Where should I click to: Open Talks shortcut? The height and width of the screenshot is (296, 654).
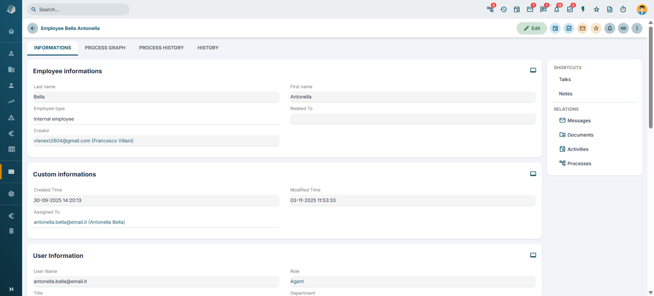(565, 79)
